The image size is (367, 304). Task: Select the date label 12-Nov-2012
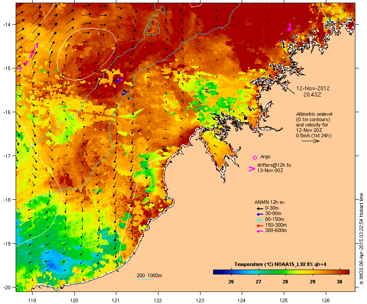313,89
